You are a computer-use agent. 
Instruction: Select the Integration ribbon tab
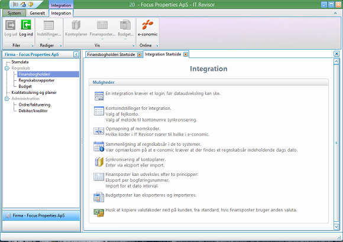click(x=61, y=13)
